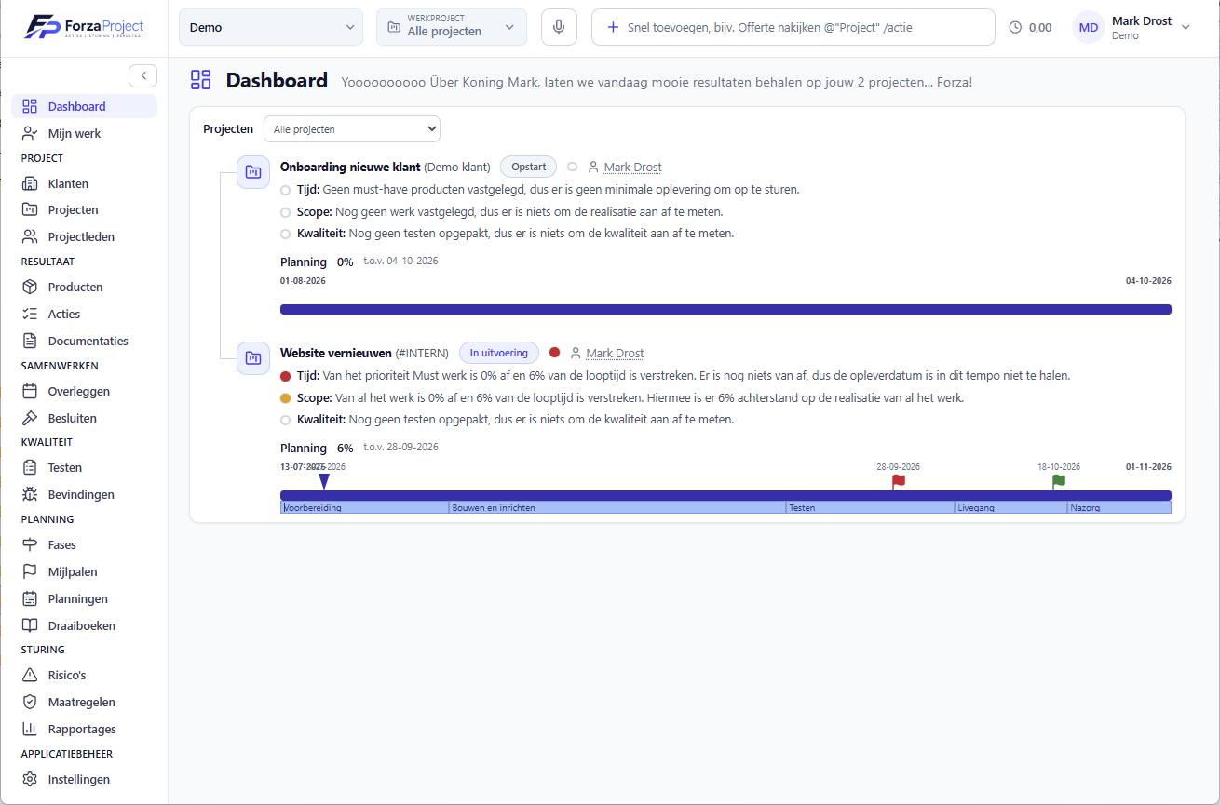The width and height of the screenshot is (1220, 805).
Task: Click the Dashboard sidebar icon
Action: pyautogui.click(x=30, y=106)
